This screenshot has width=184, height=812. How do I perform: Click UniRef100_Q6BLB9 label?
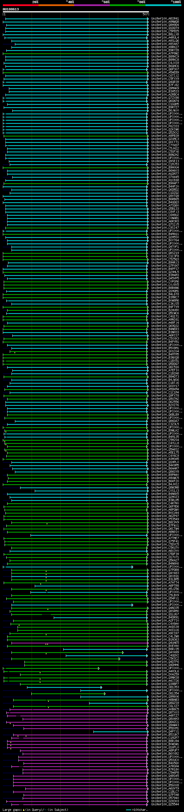(165, 414)
